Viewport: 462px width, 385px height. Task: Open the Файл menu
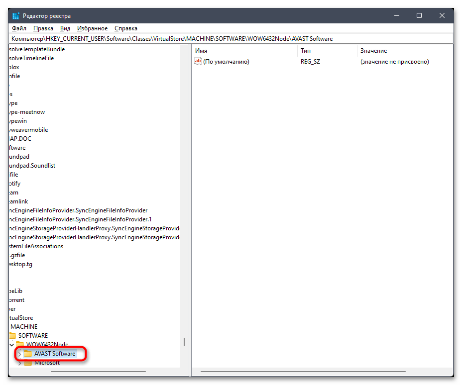tap(19, 28)
